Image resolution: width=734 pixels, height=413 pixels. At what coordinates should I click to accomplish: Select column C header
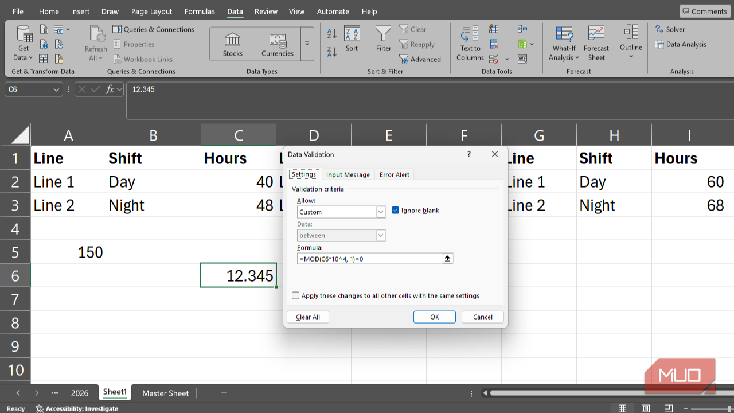(x=239, y=135)
